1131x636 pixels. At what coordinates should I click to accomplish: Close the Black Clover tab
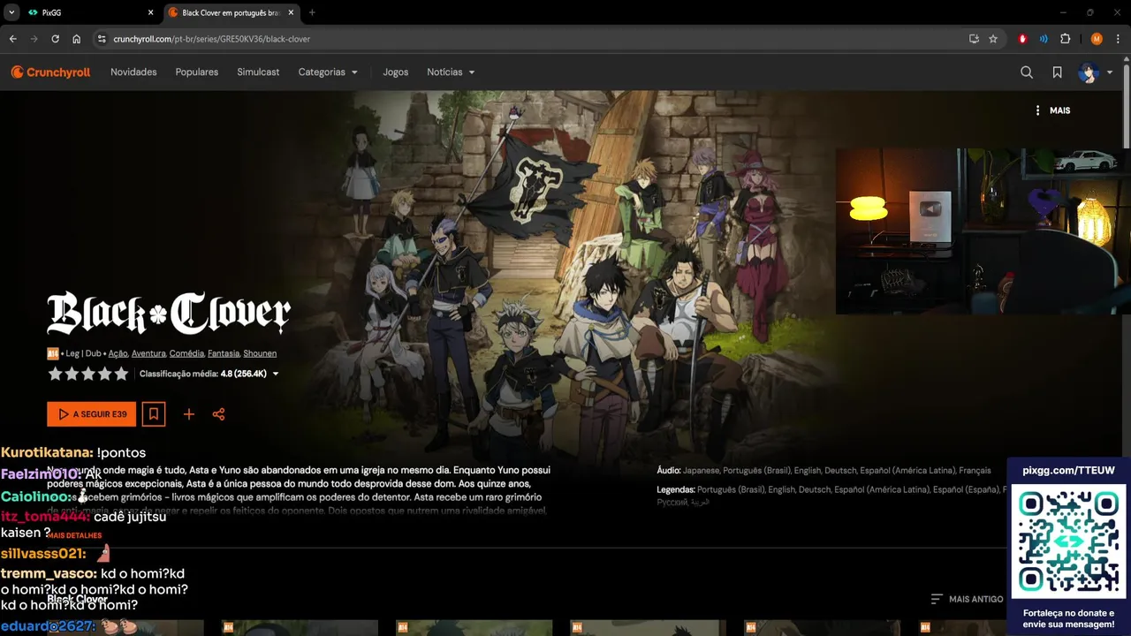coord(291,12)
